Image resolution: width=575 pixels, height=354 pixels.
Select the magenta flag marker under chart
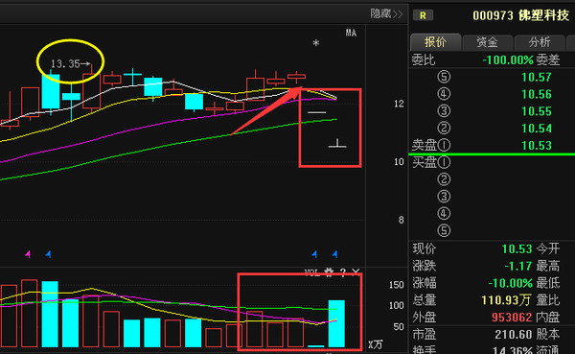(x=28, y=254)
